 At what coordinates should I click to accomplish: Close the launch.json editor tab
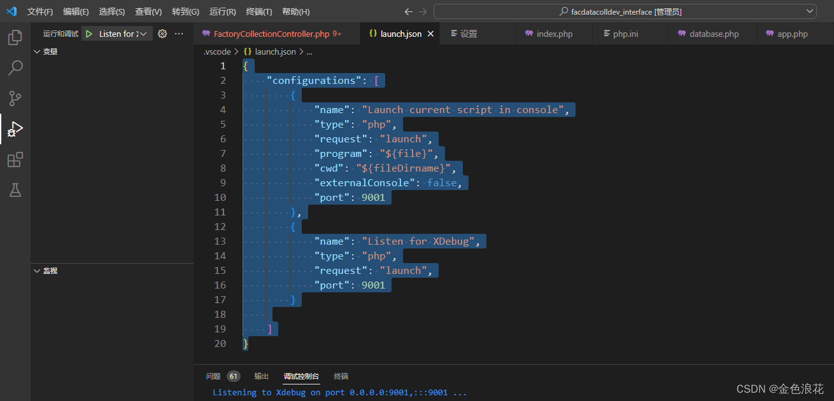[429, 33]
